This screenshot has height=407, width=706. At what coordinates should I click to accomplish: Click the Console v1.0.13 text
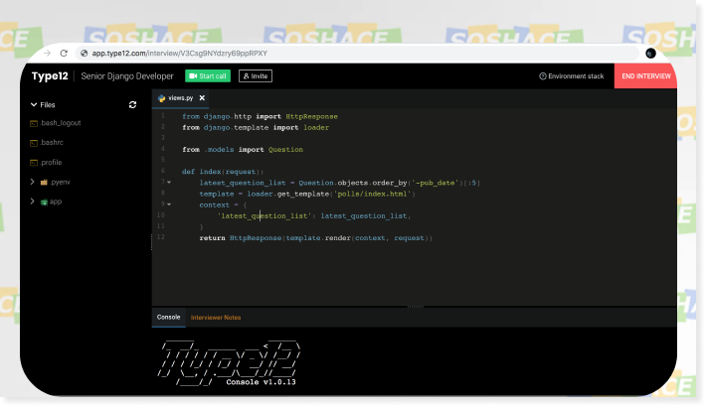coord(261,382)
